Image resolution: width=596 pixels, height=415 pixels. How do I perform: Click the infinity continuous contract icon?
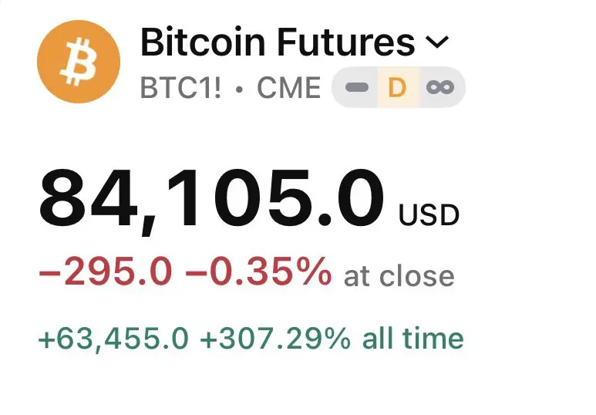(440, 87)
